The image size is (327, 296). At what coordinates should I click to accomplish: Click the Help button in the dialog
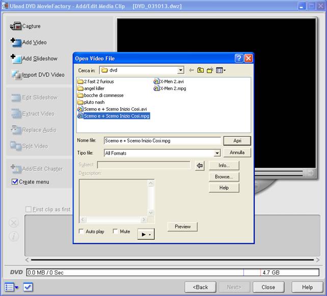[x=224, y=188]
